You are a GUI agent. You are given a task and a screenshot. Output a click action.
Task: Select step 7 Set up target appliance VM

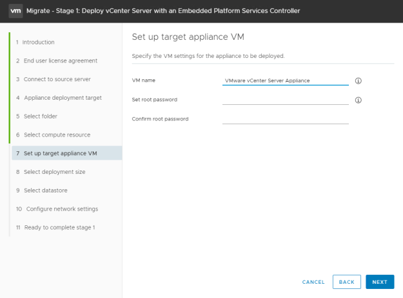[x=67, y=153]
